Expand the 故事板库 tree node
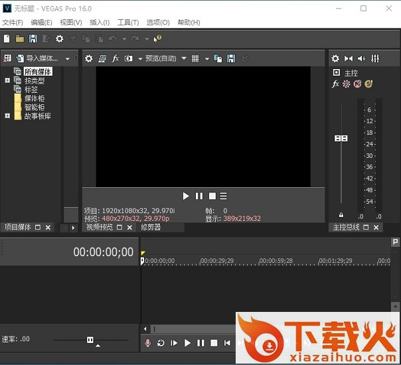 click(x=8, y=116)
